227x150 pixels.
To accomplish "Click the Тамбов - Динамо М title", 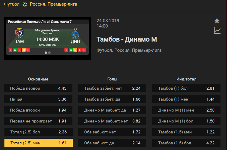I will click(x=127, y=39).
